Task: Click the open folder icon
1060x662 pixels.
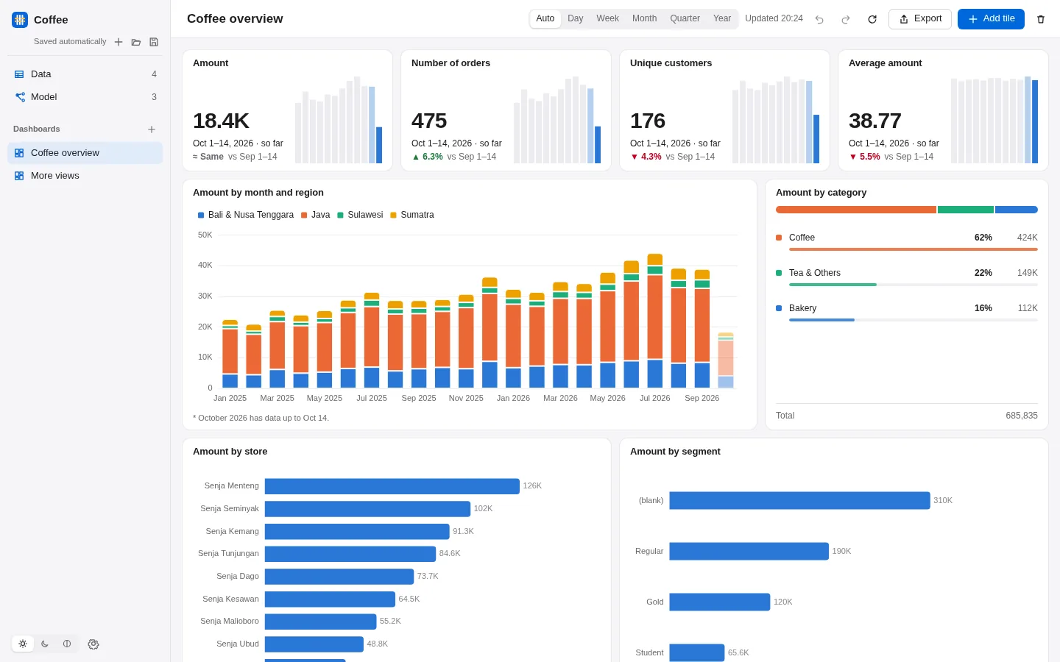Action: click(136, 42)
